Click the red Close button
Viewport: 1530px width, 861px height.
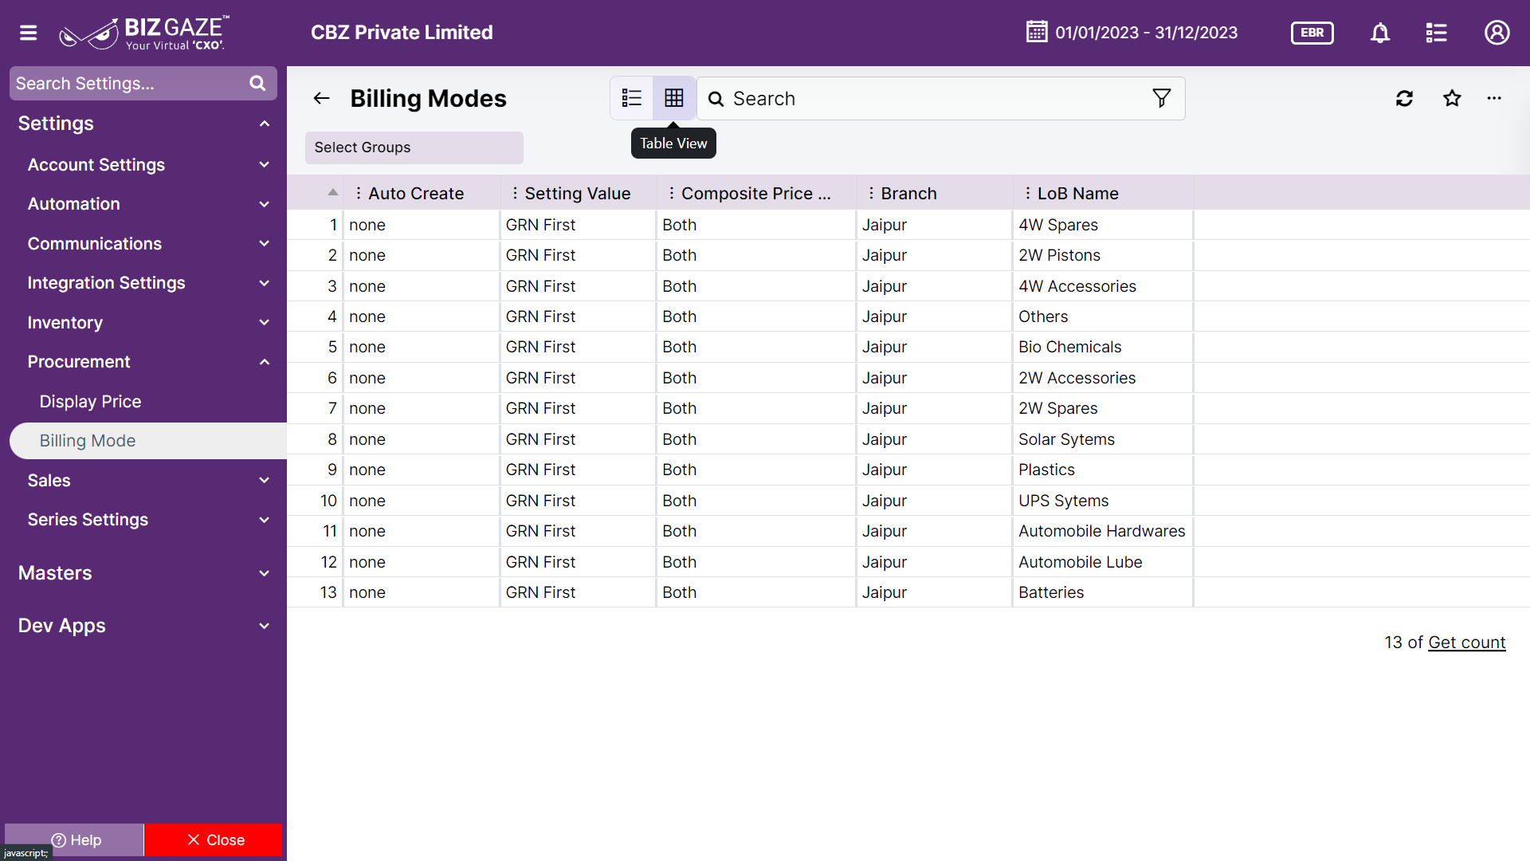tap(214, 839)
